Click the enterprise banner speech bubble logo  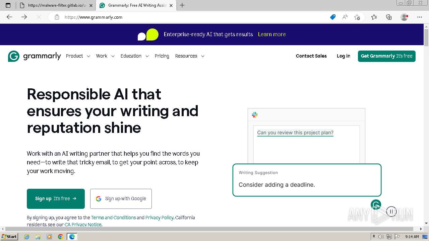tap(148, 34)
